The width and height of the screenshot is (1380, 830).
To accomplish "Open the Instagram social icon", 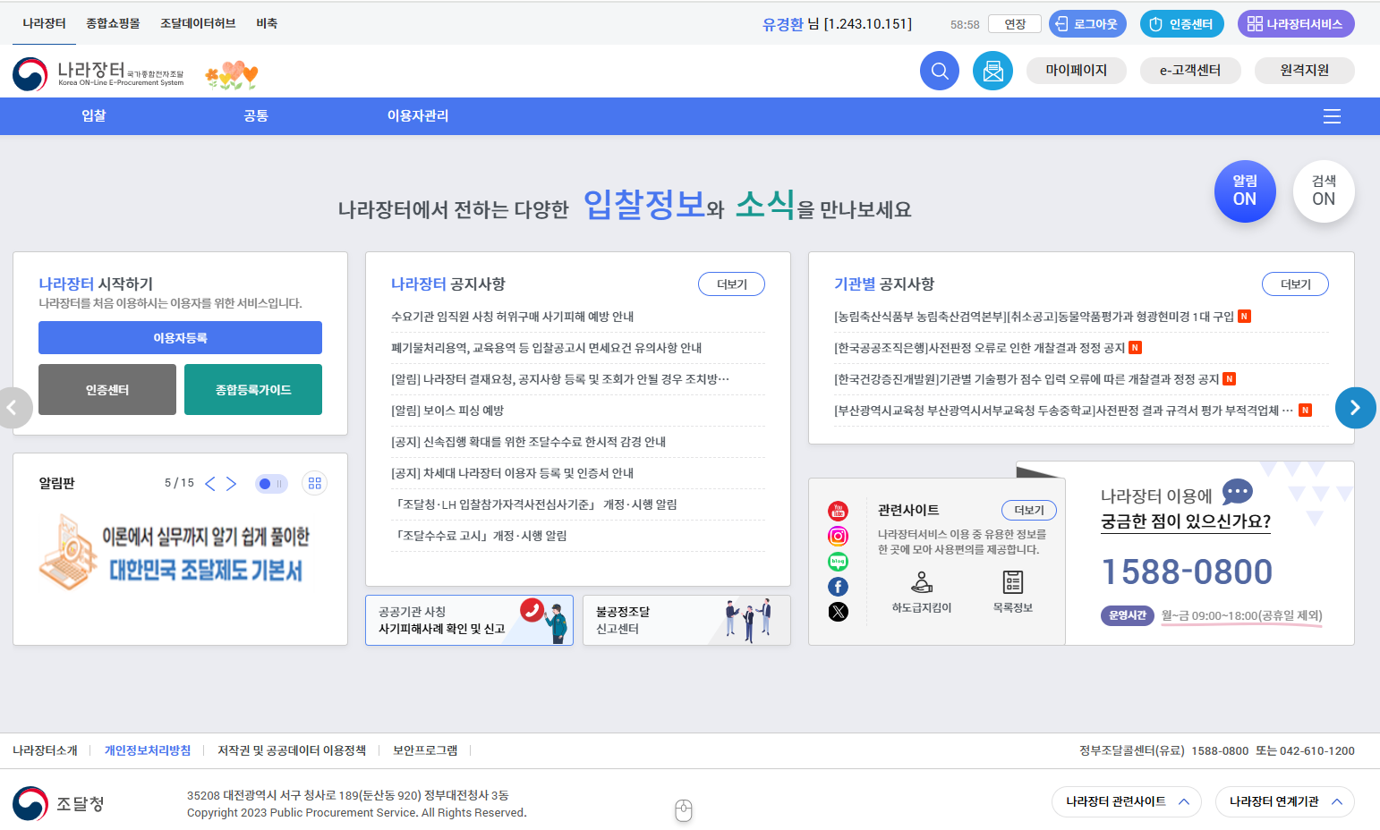I will pyautogui.click(x=838, y=536).
